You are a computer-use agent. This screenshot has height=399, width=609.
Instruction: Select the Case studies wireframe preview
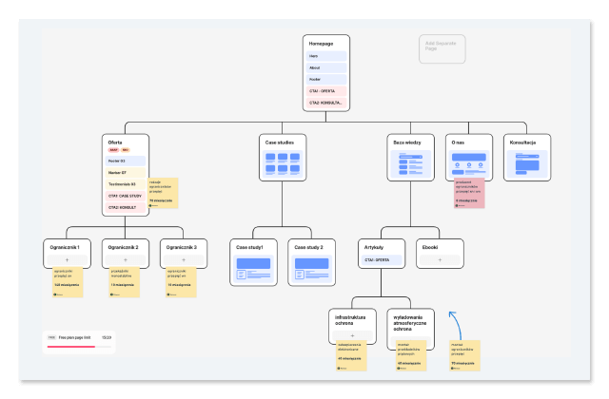click(280, 163)
